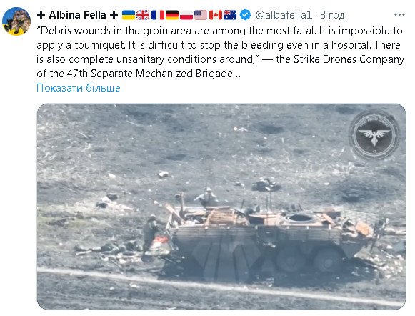Open the @albafella1 handle link

(x=284, y=15)
